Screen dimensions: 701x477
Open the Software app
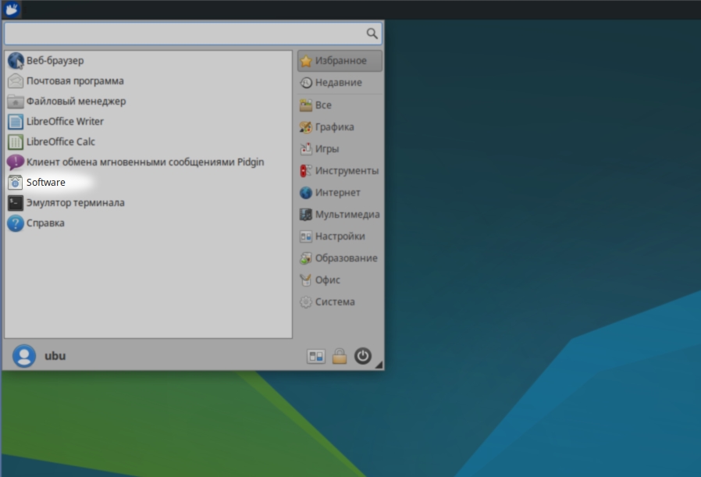(148, 183)
